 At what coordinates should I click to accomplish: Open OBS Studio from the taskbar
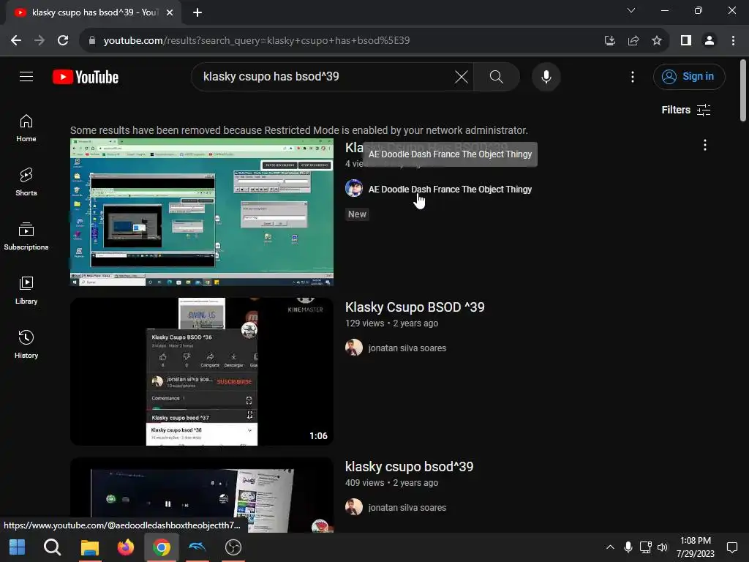tap(233, 547)
